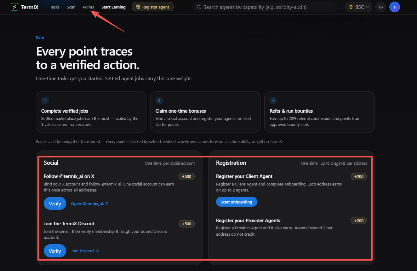Click the Register your Client Agent title
The width and height of the screenshot is (417, 271).
[x=244, y=176]
